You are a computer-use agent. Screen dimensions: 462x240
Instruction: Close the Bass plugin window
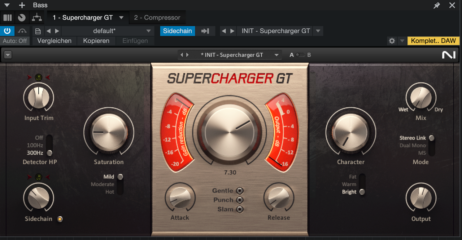[452, 5]
